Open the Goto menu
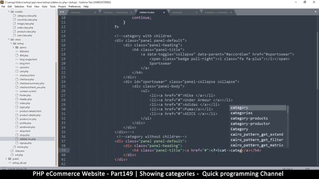Image resolution: width=319 pixels, height=179 pixels. click(x=44, y=6)
